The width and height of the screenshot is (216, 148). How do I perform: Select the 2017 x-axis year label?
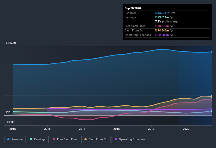click(x=82, y=129)
